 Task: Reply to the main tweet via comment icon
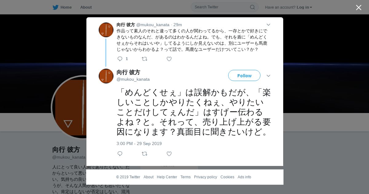click(x=120, y=154)
